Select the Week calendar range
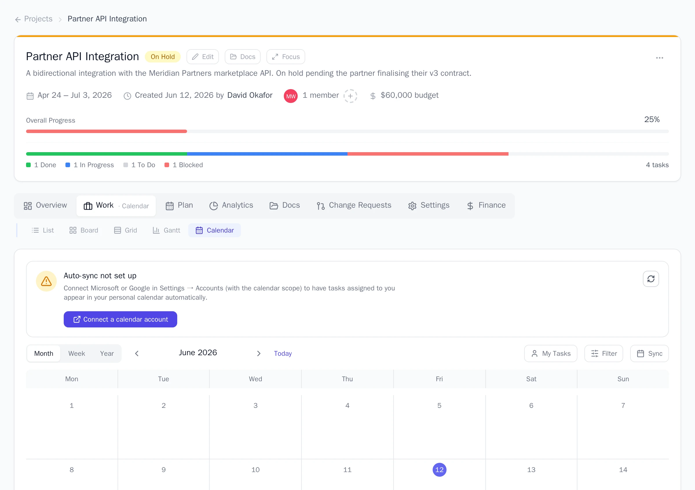Screen dimensions: 695x490 coord(76,353)
